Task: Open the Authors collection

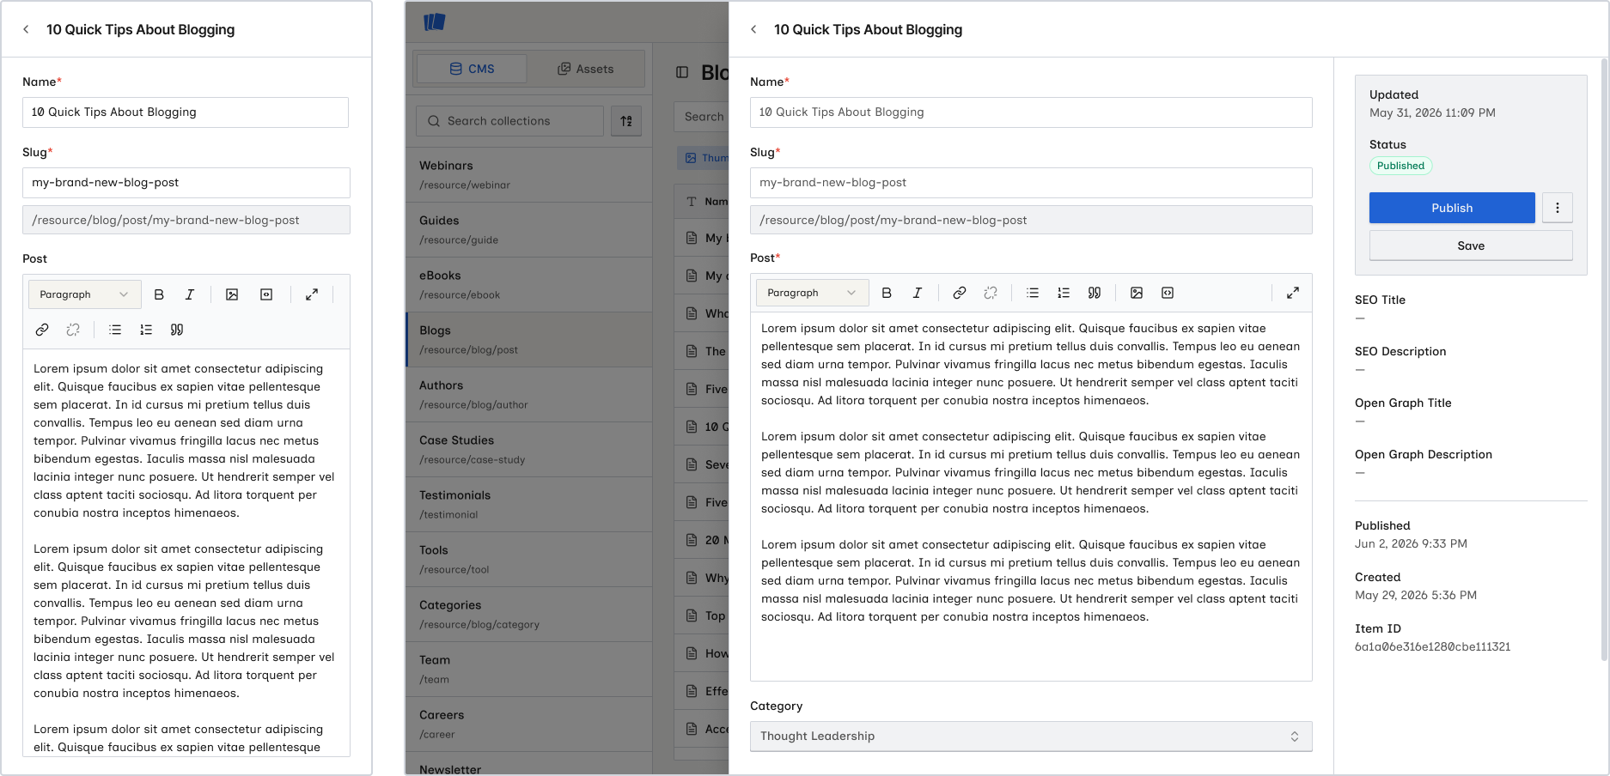Action: pos(529,395)
